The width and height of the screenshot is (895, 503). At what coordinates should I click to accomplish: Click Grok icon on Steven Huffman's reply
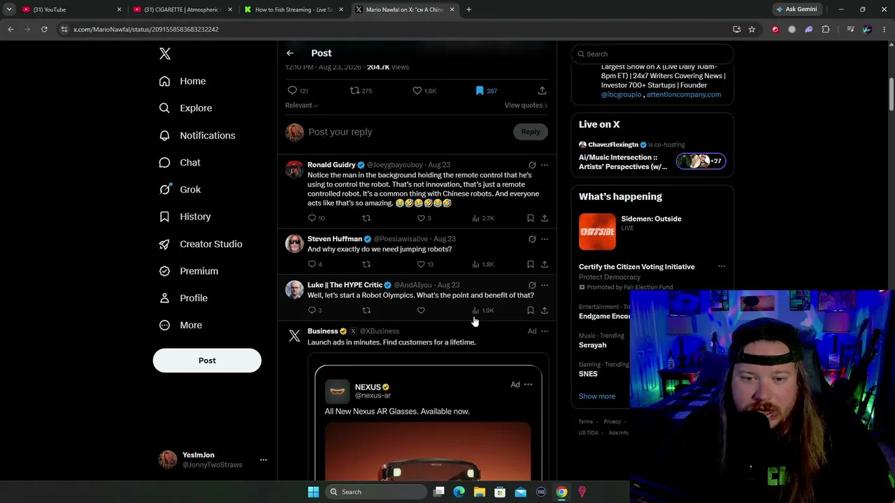tap(532, 240)
